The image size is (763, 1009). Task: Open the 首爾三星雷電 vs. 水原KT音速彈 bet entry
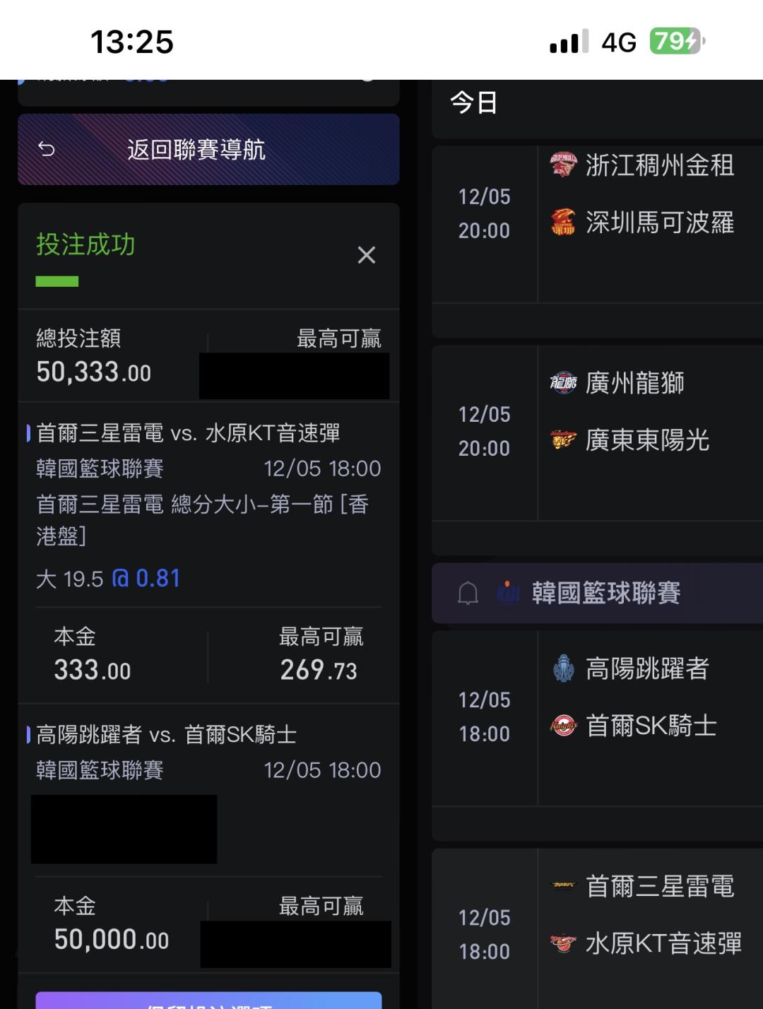tap(188, 433)
